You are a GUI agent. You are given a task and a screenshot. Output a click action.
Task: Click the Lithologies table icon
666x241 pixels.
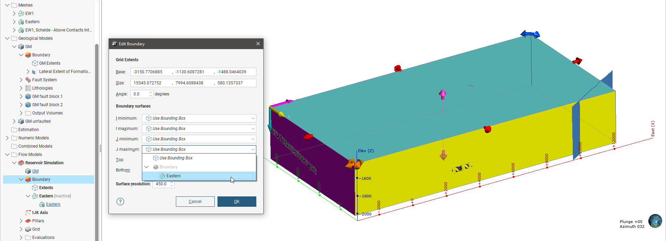tap(28, 88)
